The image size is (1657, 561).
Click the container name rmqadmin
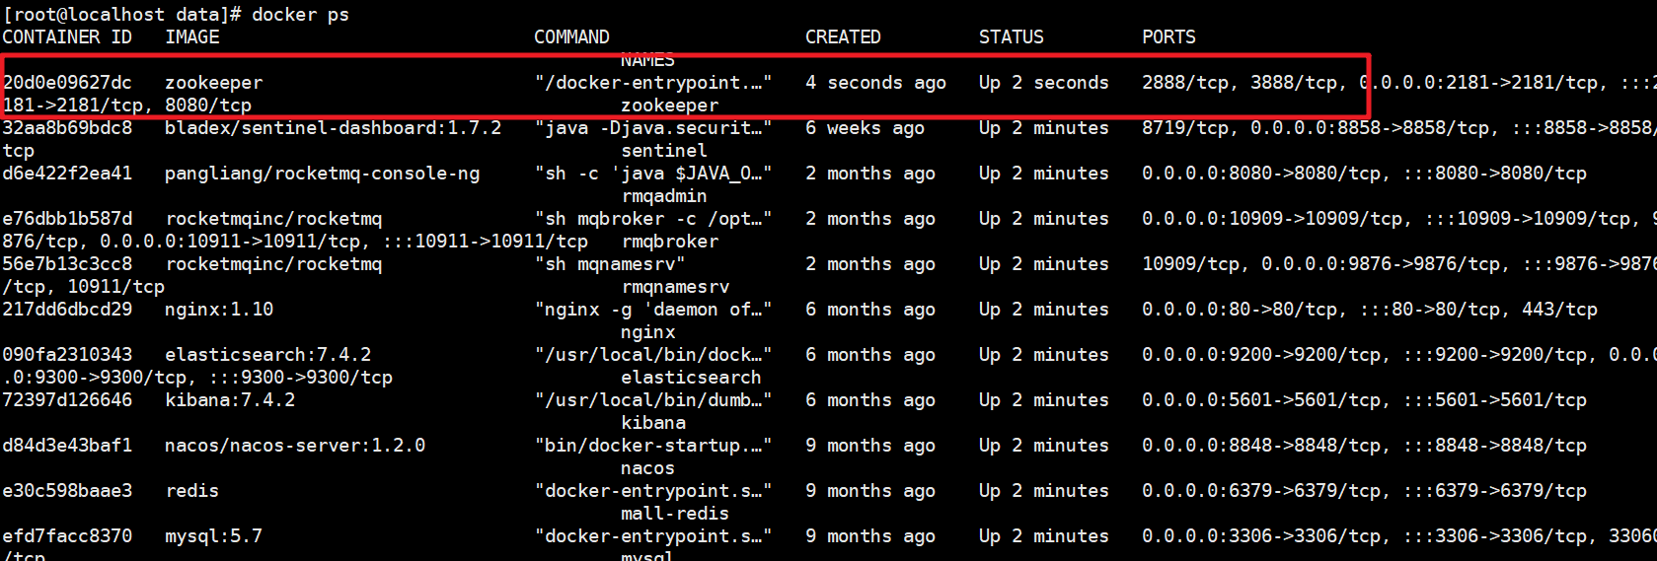click(x=664, y=196)
